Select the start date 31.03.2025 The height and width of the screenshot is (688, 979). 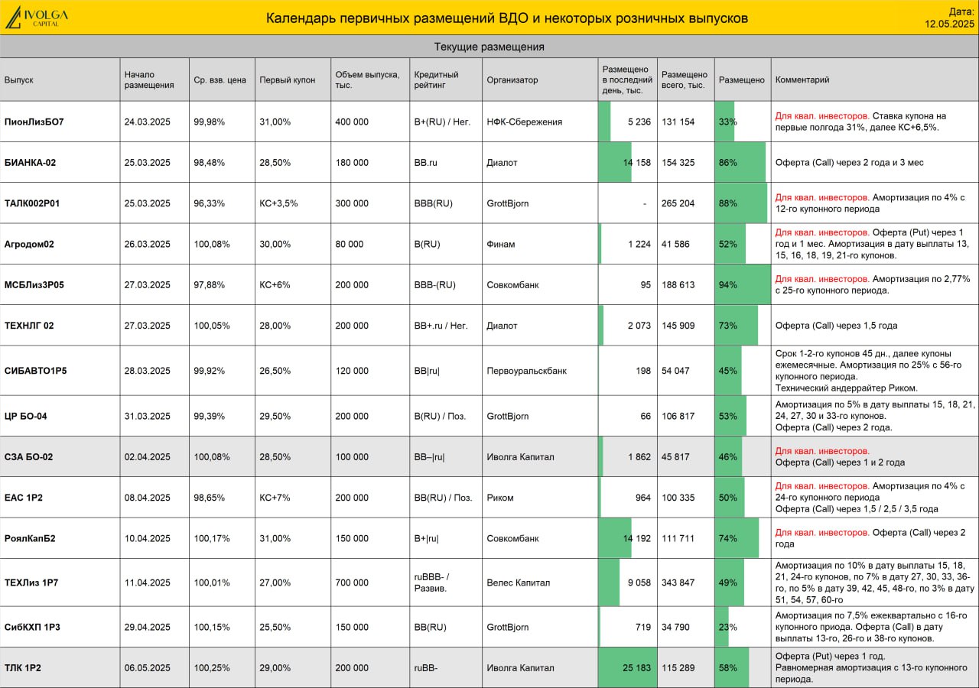(148, 416)
